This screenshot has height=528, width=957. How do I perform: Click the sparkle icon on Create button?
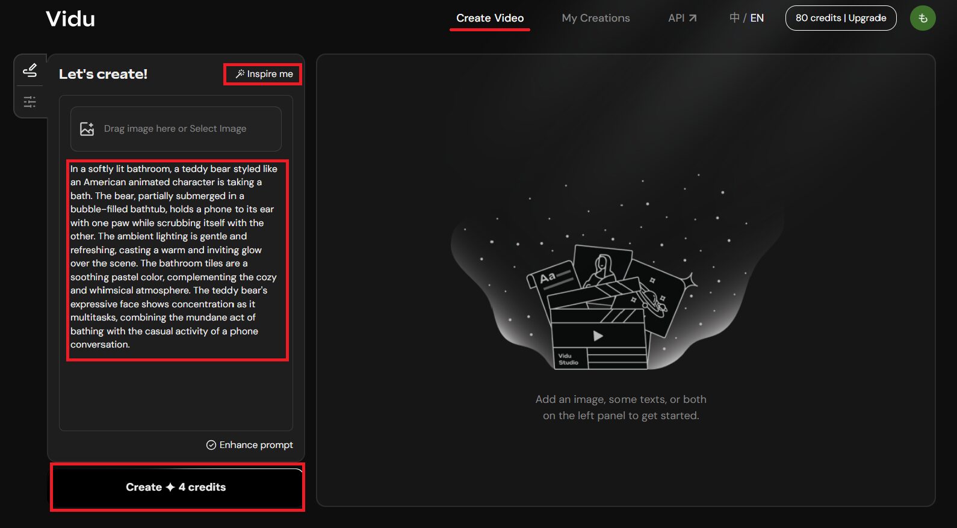[x=170, y=487]
